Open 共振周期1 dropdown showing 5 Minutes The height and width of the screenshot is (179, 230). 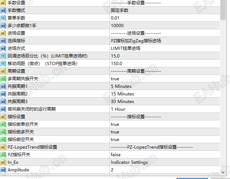click(165, 86)
